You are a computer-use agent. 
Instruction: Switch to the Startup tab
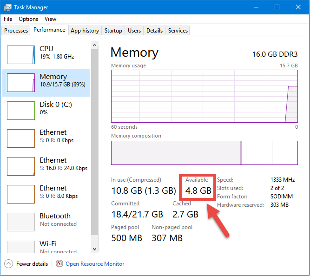(113, 31)
